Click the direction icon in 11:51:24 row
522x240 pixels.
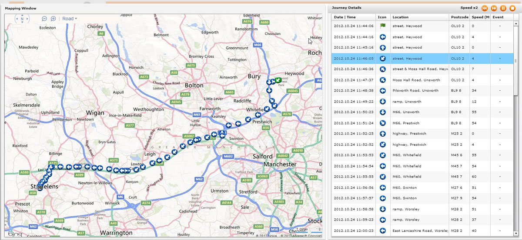coord(382,123)
